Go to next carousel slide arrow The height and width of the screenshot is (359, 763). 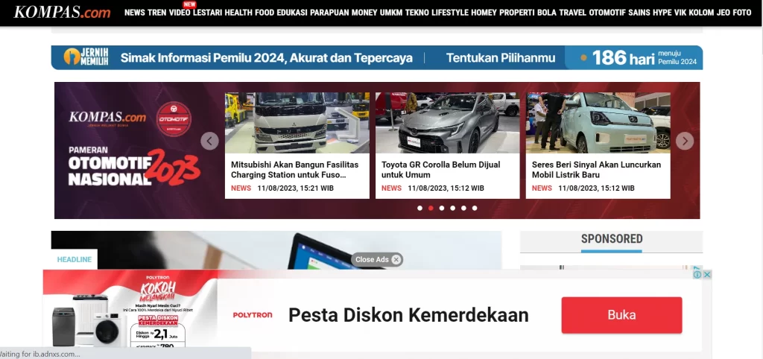tap(685, 141)
